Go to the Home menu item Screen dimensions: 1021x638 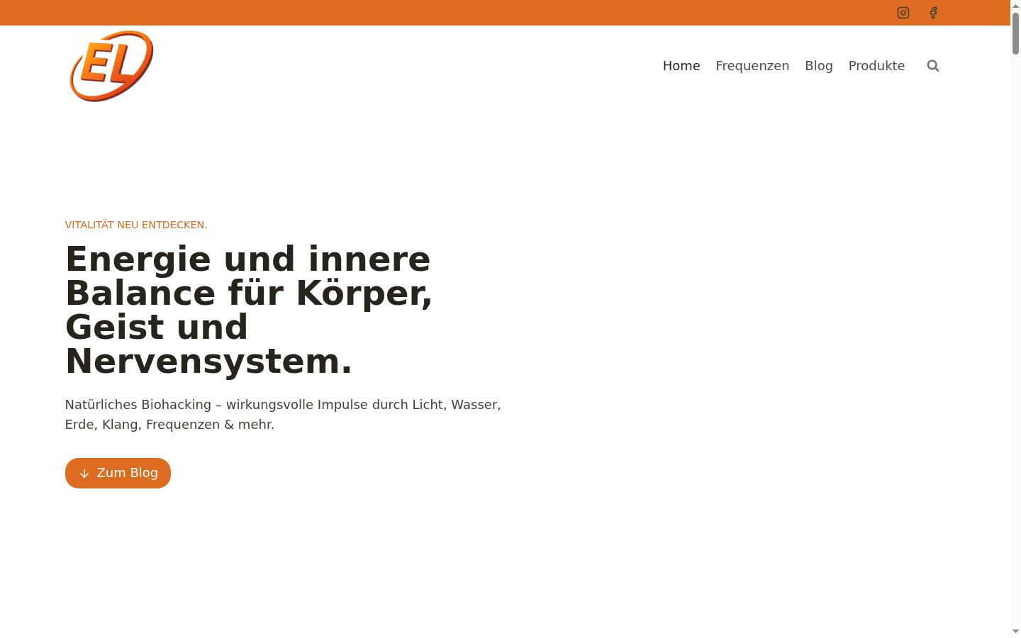681,66
